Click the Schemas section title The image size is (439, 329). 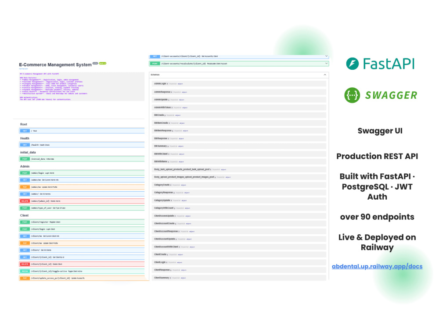pyautogui.click(x=155, y=75)
